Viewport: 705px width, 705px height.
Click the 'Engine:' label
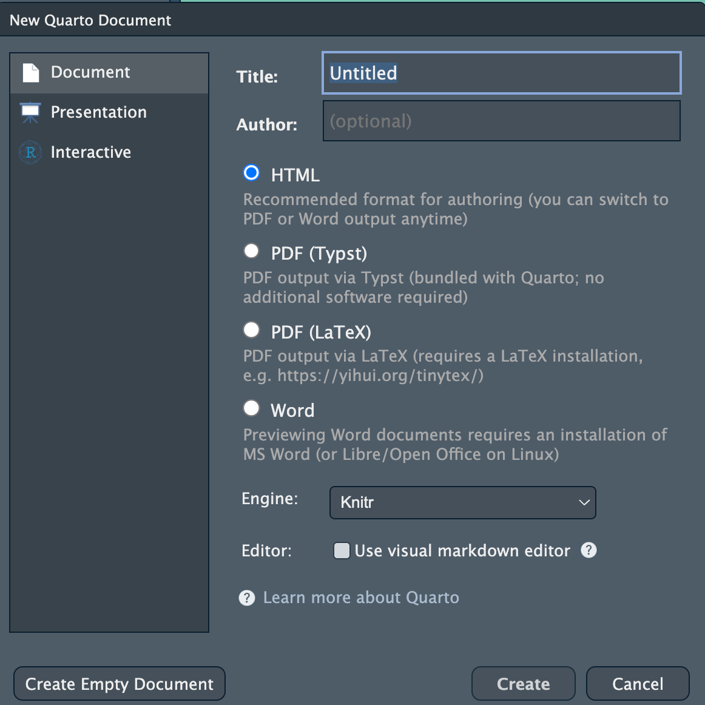[270, 499]
